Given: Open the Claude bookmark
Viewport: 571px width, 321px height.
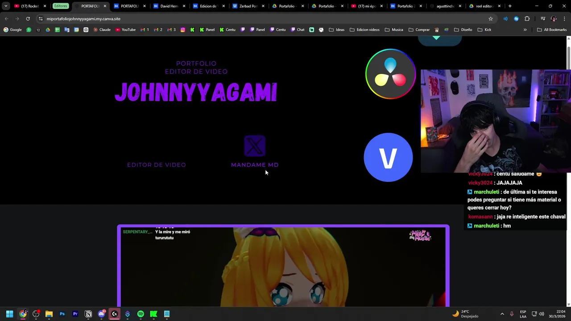Looking at the screenshot, I should click(x=102, y=30).
